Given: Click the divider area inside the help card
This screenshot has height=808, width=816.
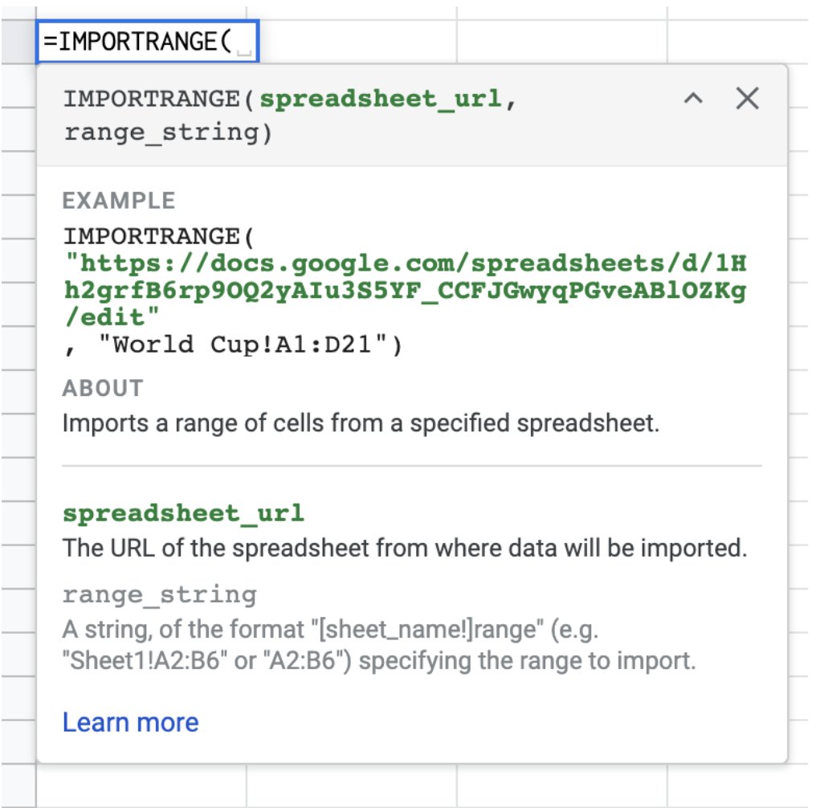Looking at the screenshot, I should [410, 464].
